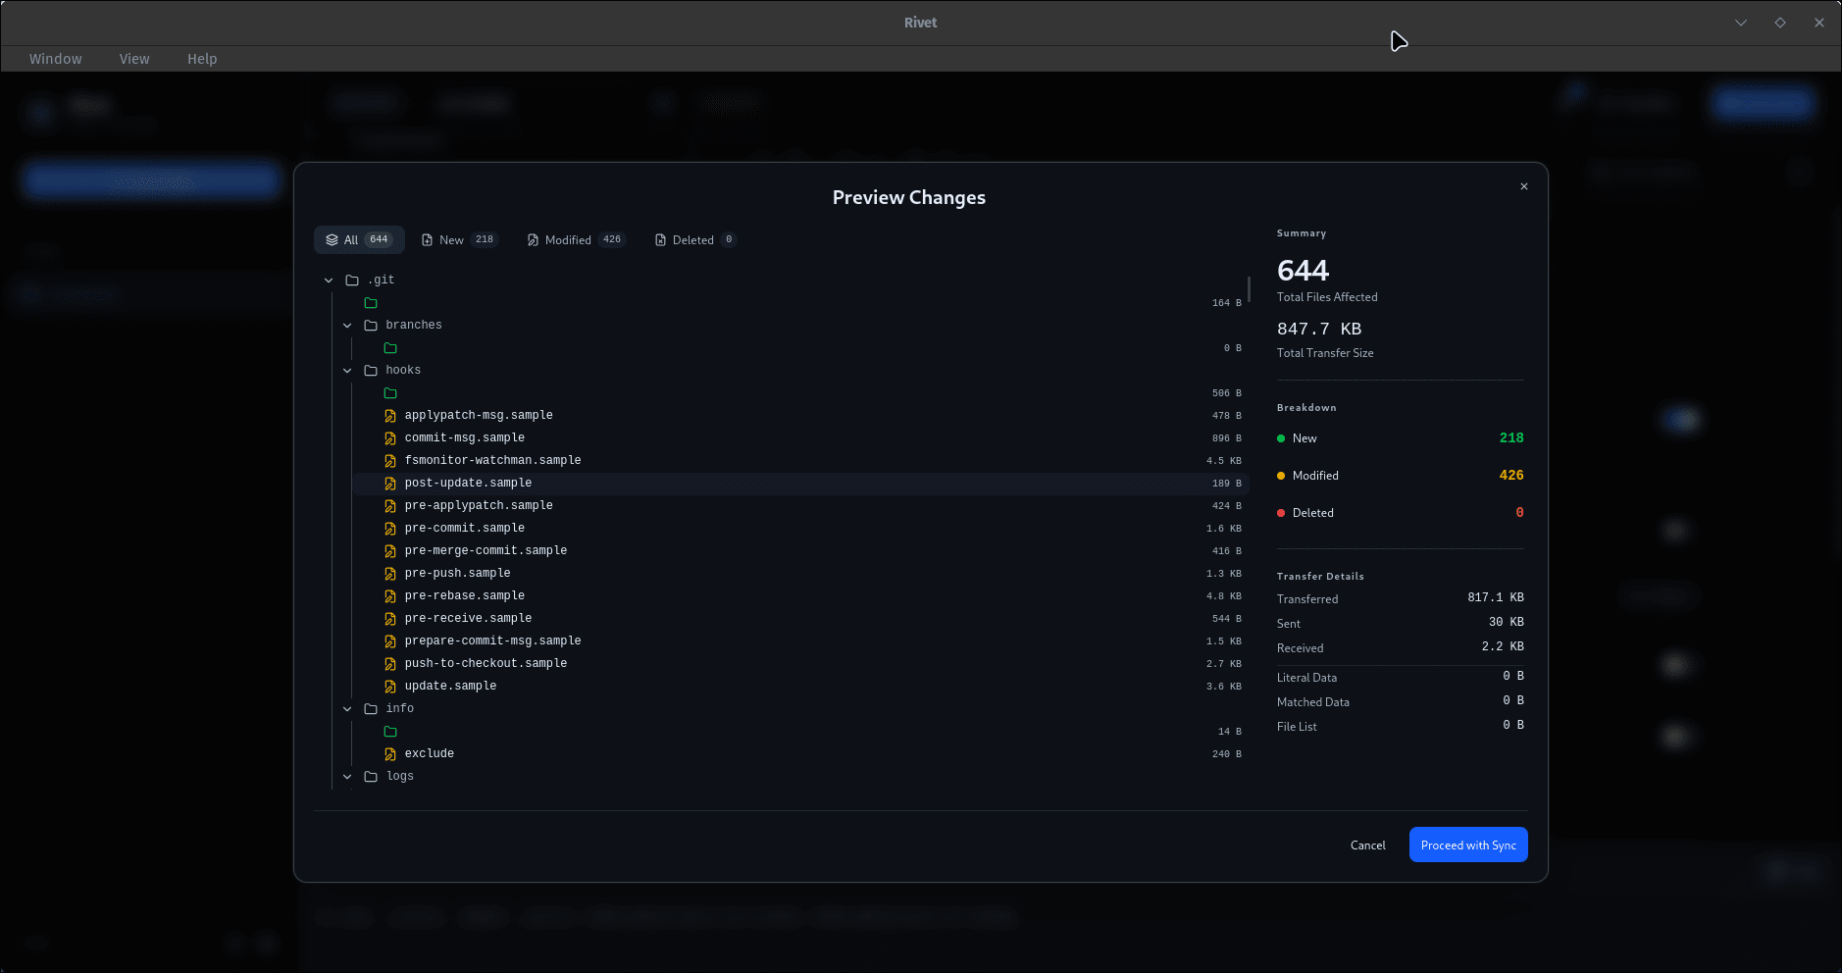Click modified icon of pre-applypatch.sample
Screen dimensions: 1842x973
point(390,506)
